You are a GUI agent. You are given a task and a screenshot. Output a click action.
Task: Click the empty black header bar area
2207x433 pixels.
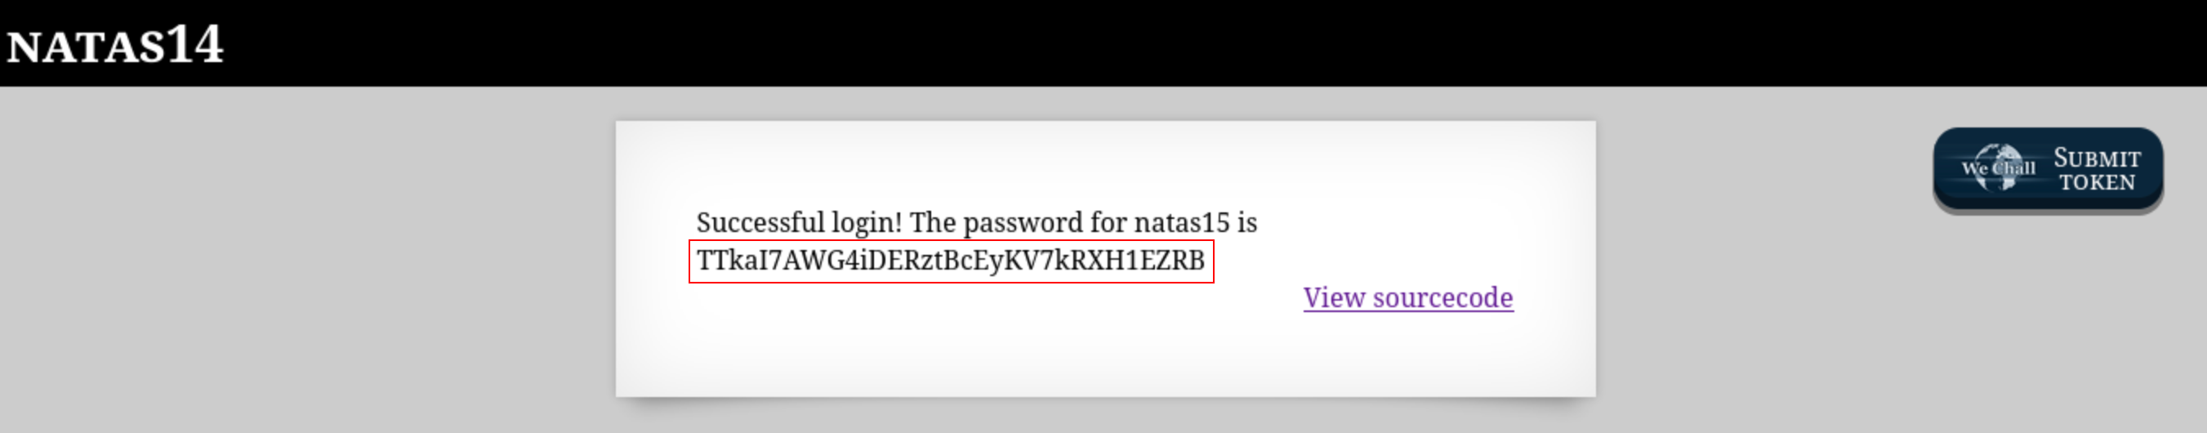(x=1114, y=42)
